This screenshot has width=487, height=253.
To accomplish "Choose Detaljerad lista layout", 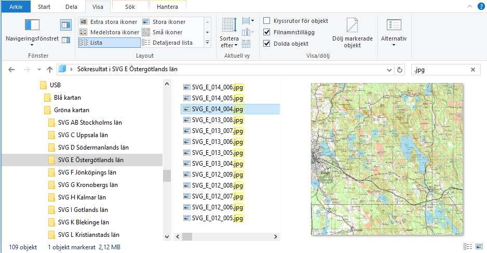I will tap(167, 43).
